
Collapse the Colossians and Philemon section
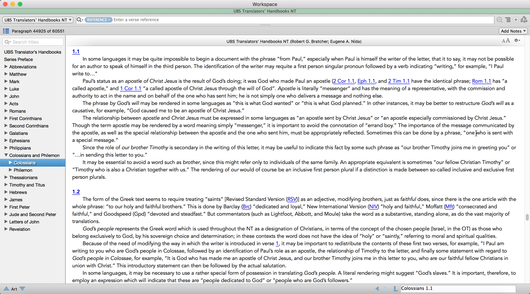(x=6, y=155)
